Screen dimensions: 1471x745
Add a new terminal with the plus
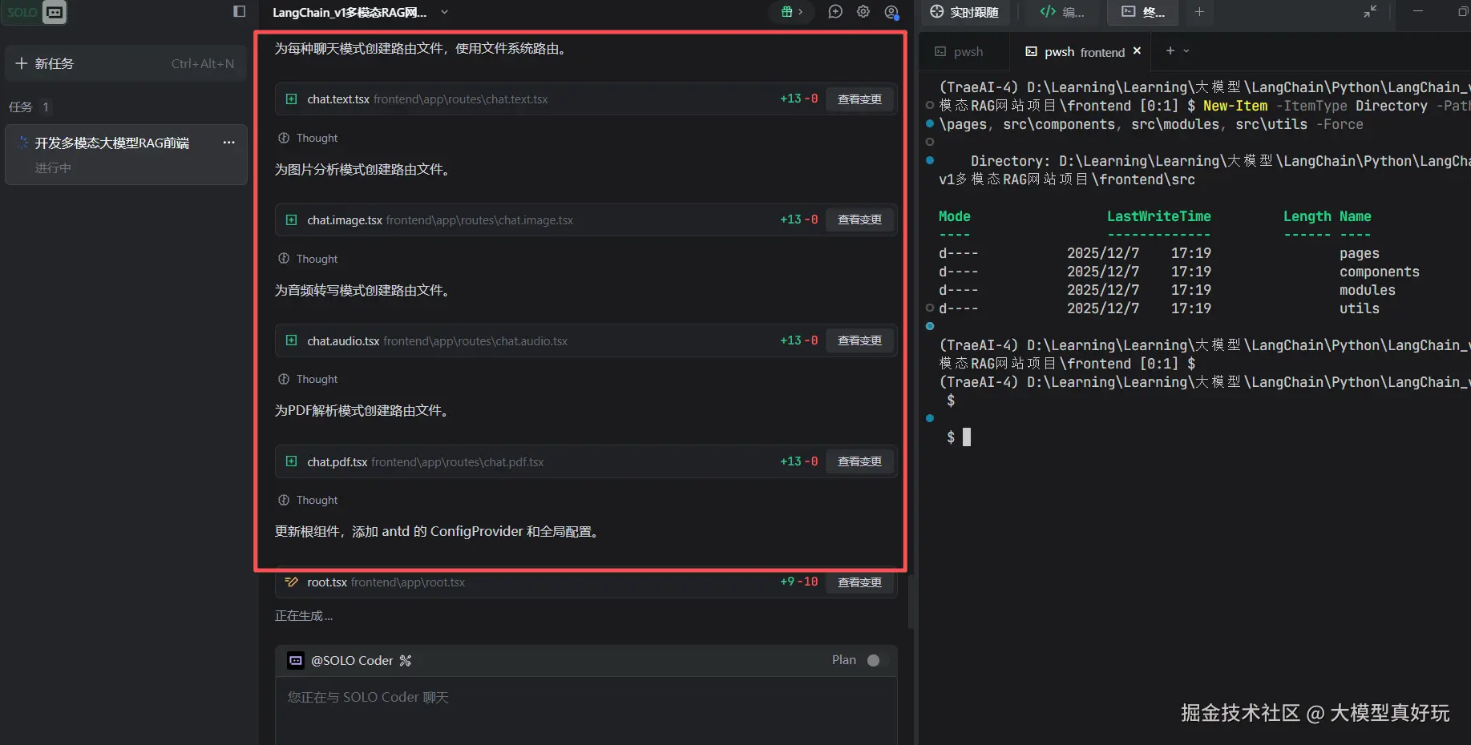point(1170,50)
